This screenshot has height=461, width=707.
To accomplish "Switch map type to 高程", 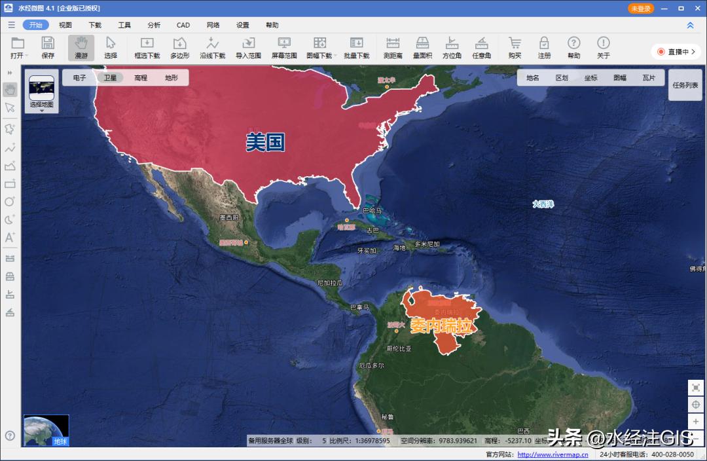I will pos(141,77).
